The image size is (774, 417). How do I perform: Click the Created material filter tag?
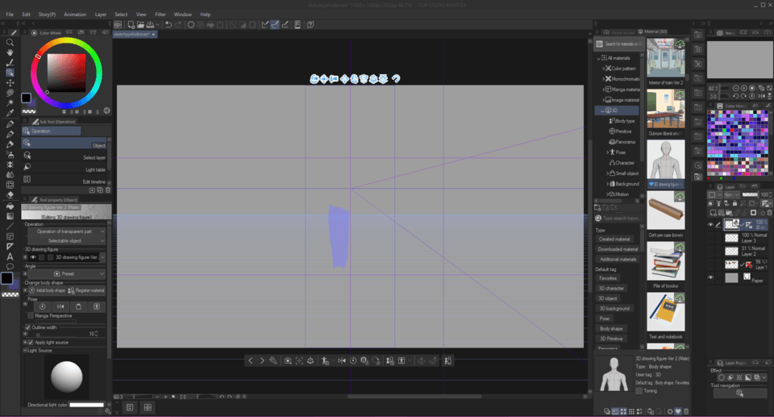tap(614, 239)
